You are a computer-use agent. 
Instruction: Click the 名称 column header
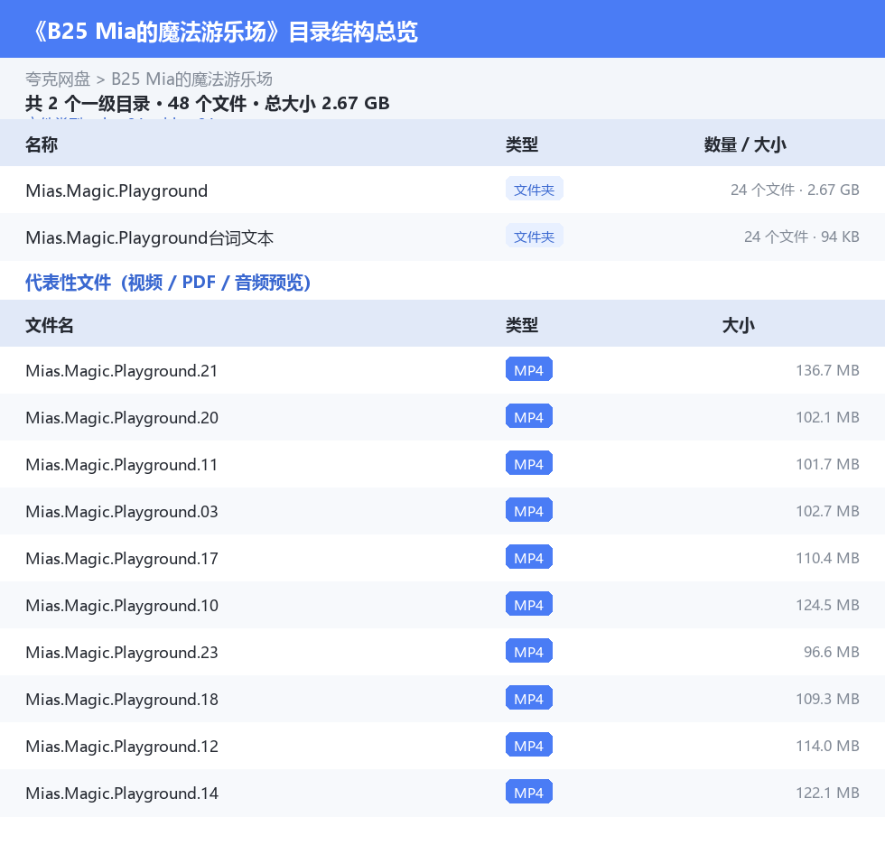coord(42,144)
